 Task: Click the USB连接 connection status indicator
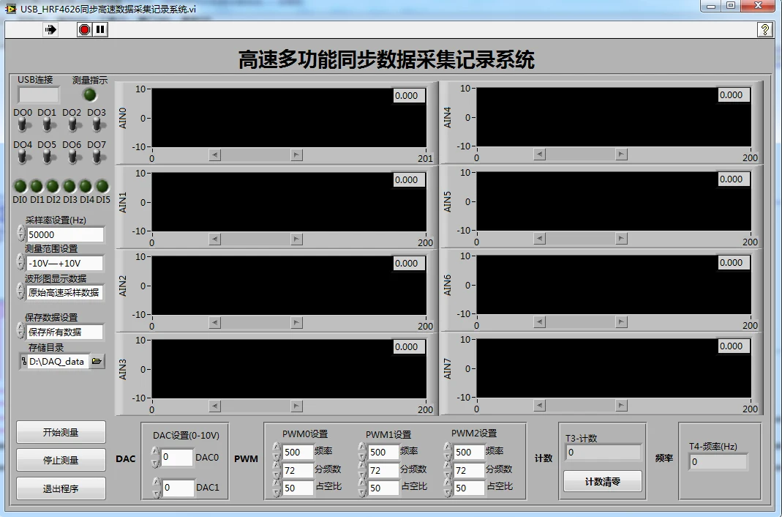coord(38,94)
